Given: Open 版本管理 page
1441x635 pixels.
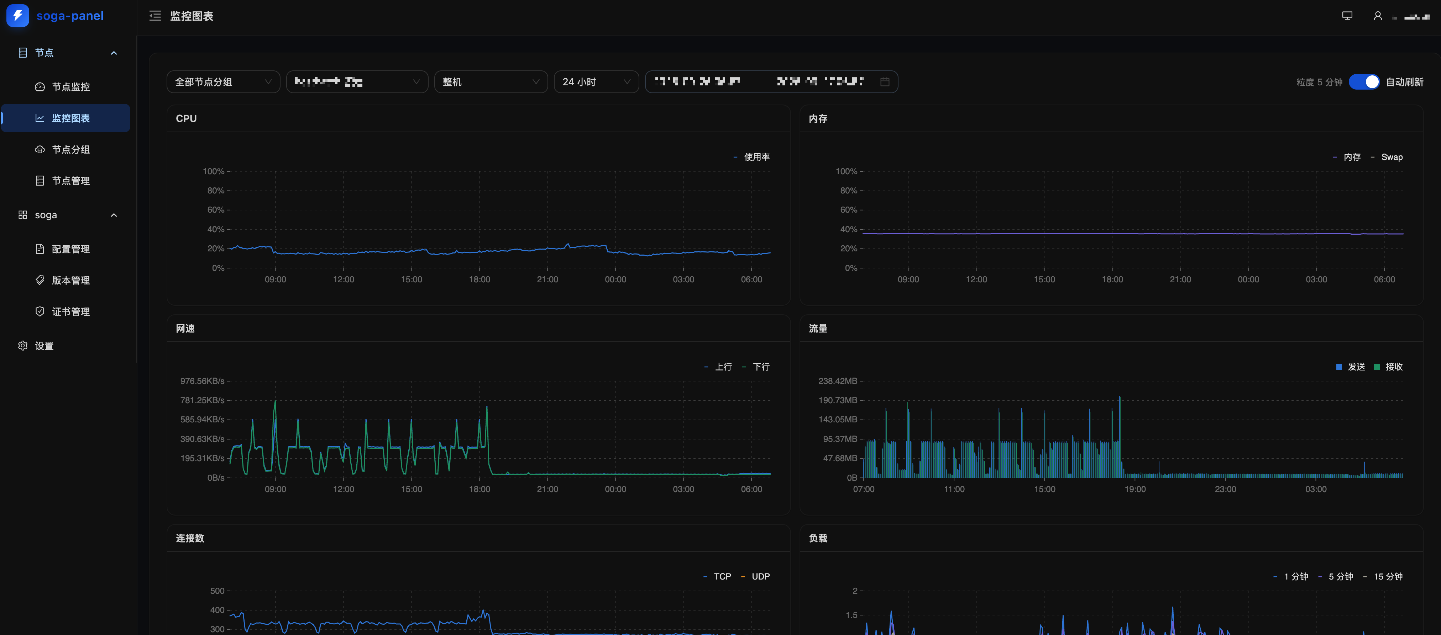Looking at the screenshot, I should (66, 281).
